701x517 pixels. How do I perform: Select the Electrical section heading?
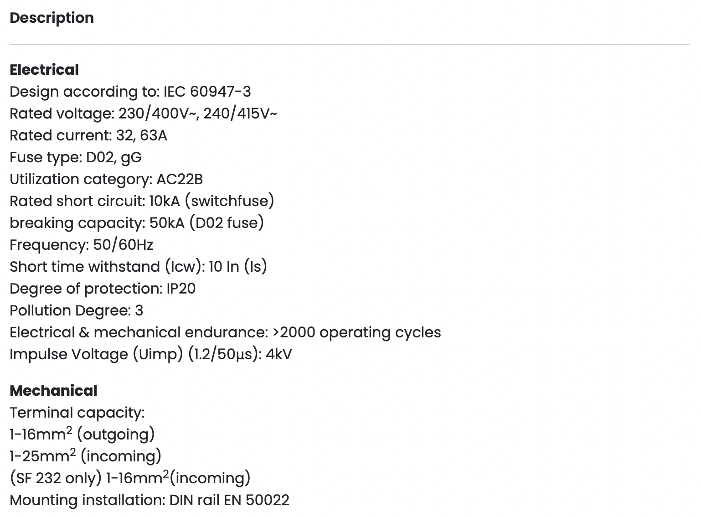(44, 70)
